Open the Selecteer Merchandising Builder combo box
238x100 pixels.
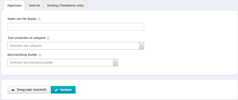(63, 63)
